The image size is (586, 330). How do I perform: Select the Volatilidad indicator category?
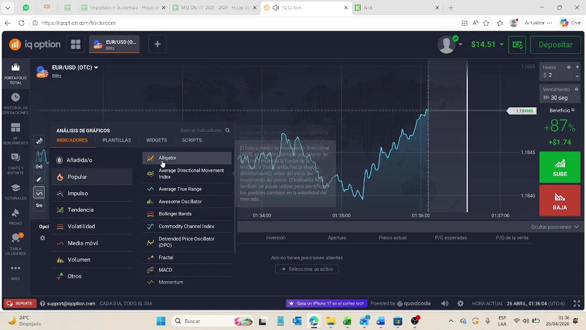tap(92, 226)
